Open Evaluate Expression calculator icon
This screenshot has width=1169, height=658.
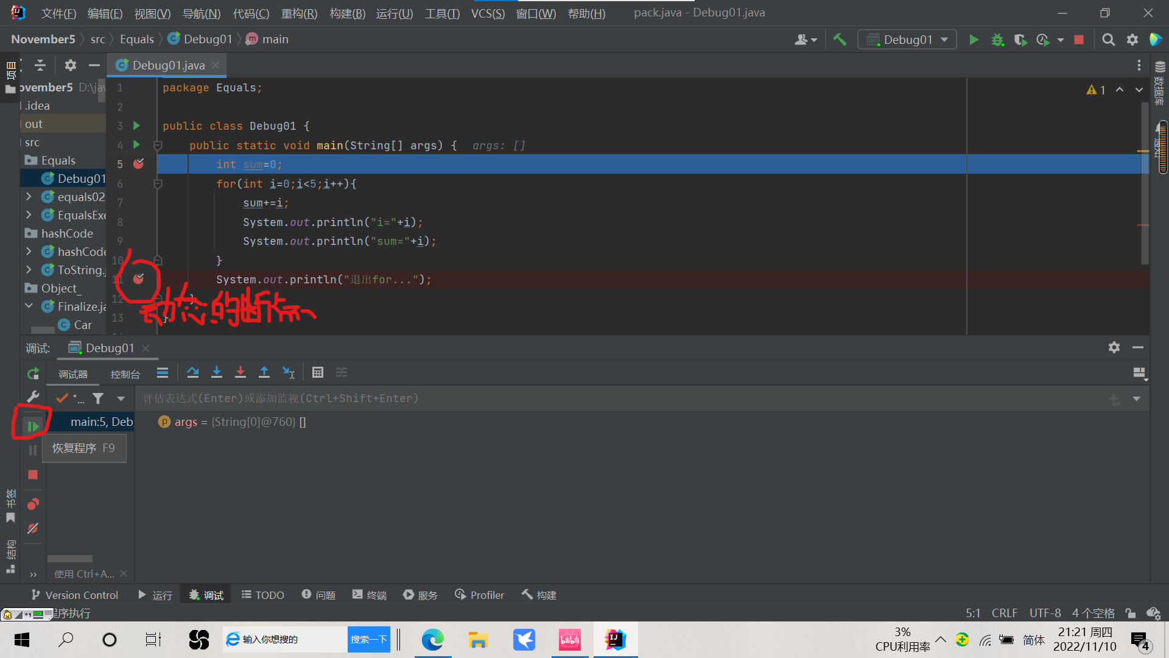pos(317,372)
